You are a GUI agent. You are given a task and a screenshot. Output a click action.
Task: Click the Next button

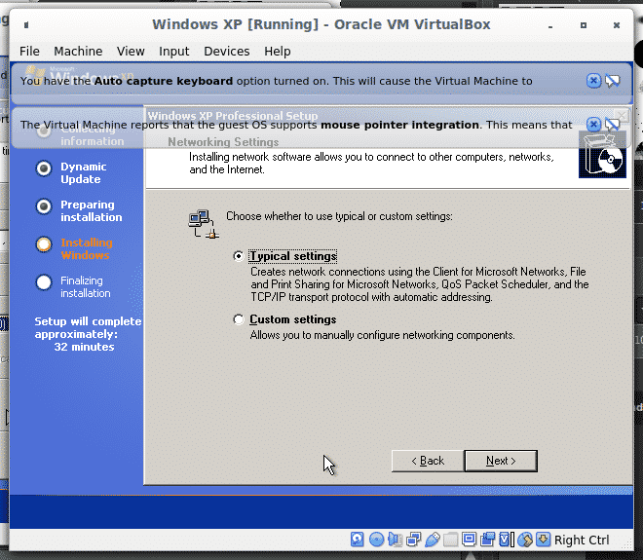point(501,461)
